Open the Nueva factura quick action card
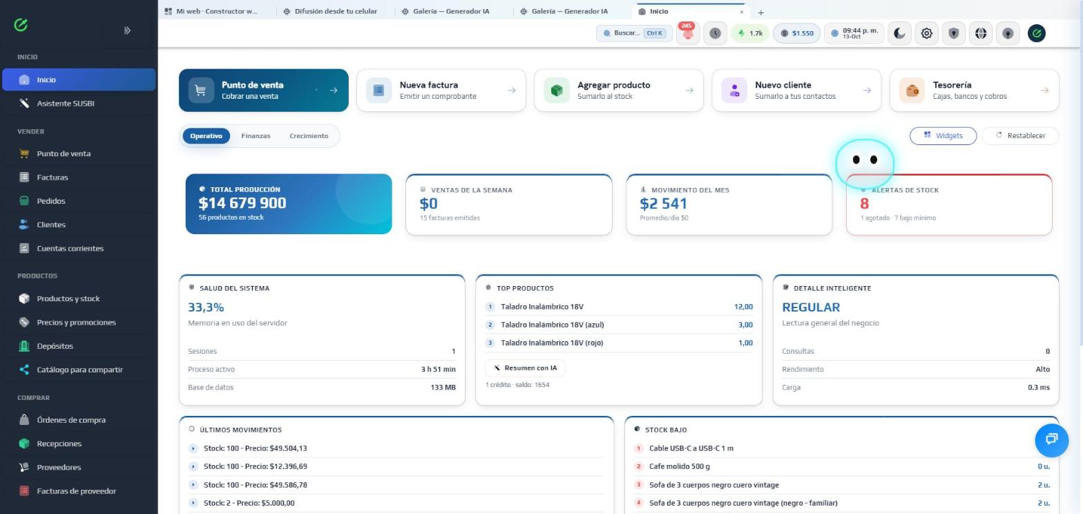This screenshot has width=1083, height=514. click(441, 90)
